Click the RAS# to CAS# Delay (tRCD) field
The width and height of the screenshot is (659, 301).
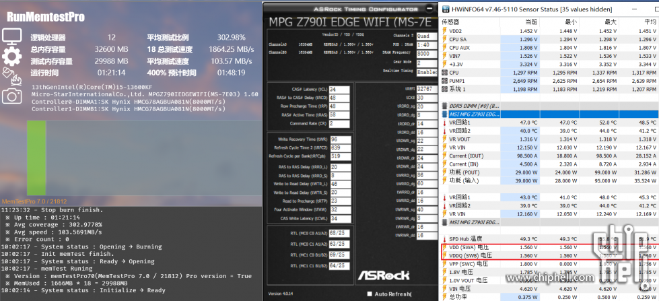tap(339, 98)
